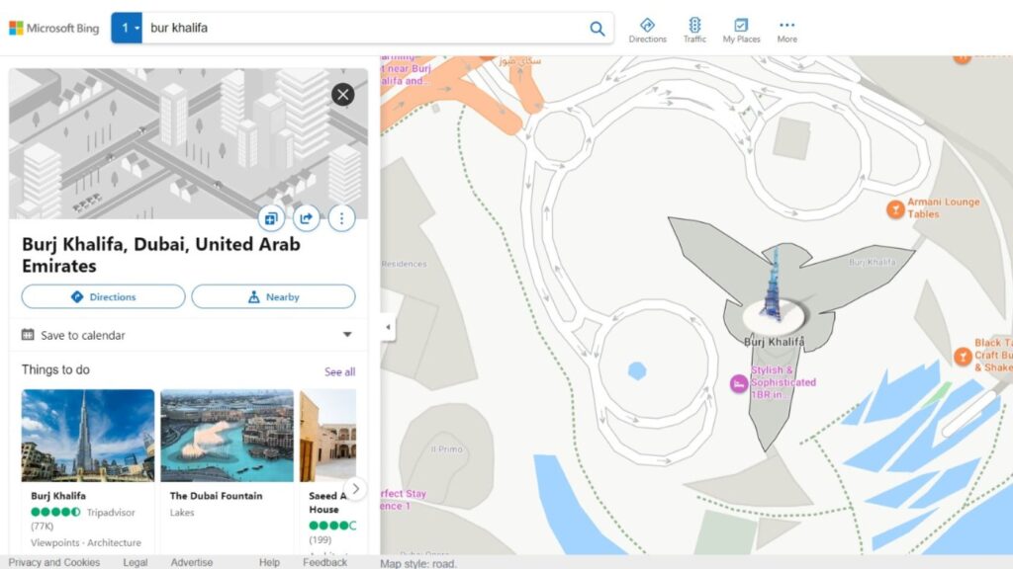Viewport: 1013px width, 569px height.
Task: Open See all things to do
Action: click(340, 371)
